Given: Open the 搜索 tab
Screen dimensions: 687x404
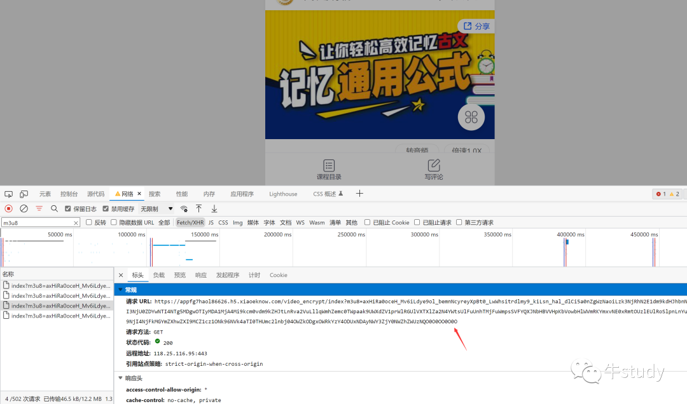Looking at the screenshot, I should pyautogui.click(x=155, y=194).
